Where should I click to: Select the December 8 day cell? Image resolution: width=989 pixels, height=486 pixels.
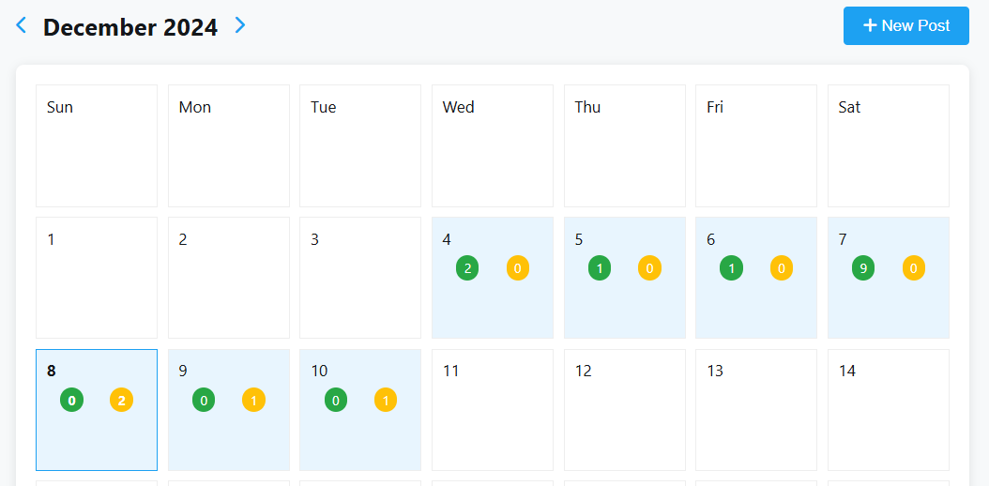coord(97,410)
